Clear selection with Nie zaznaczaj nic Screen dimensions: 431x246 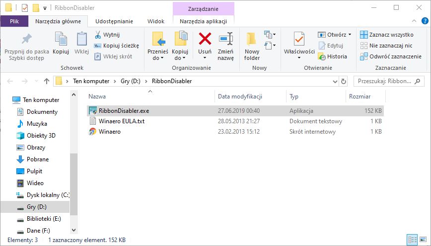386,46
